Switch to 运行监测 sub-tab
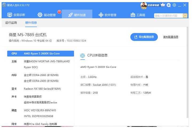 [11, 23]
